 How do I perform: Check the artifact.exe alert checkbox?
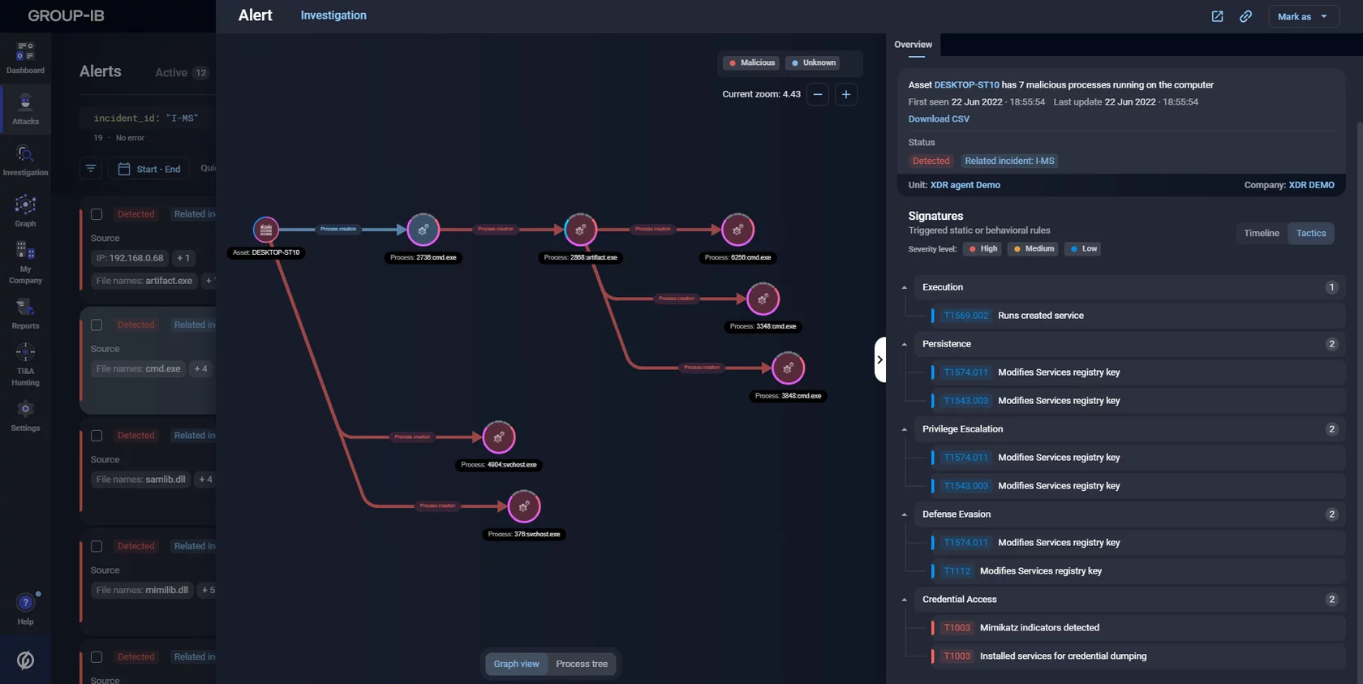[97, 214]
